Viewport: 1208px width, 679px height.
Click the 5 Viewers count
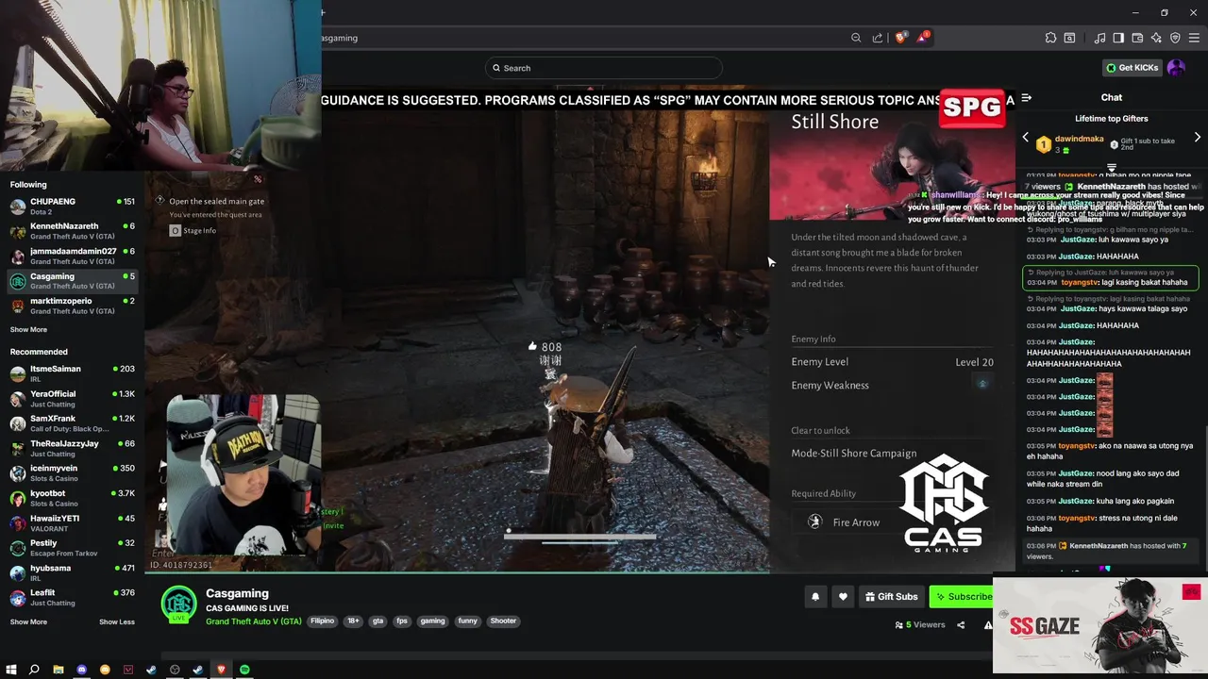point(920,624)
